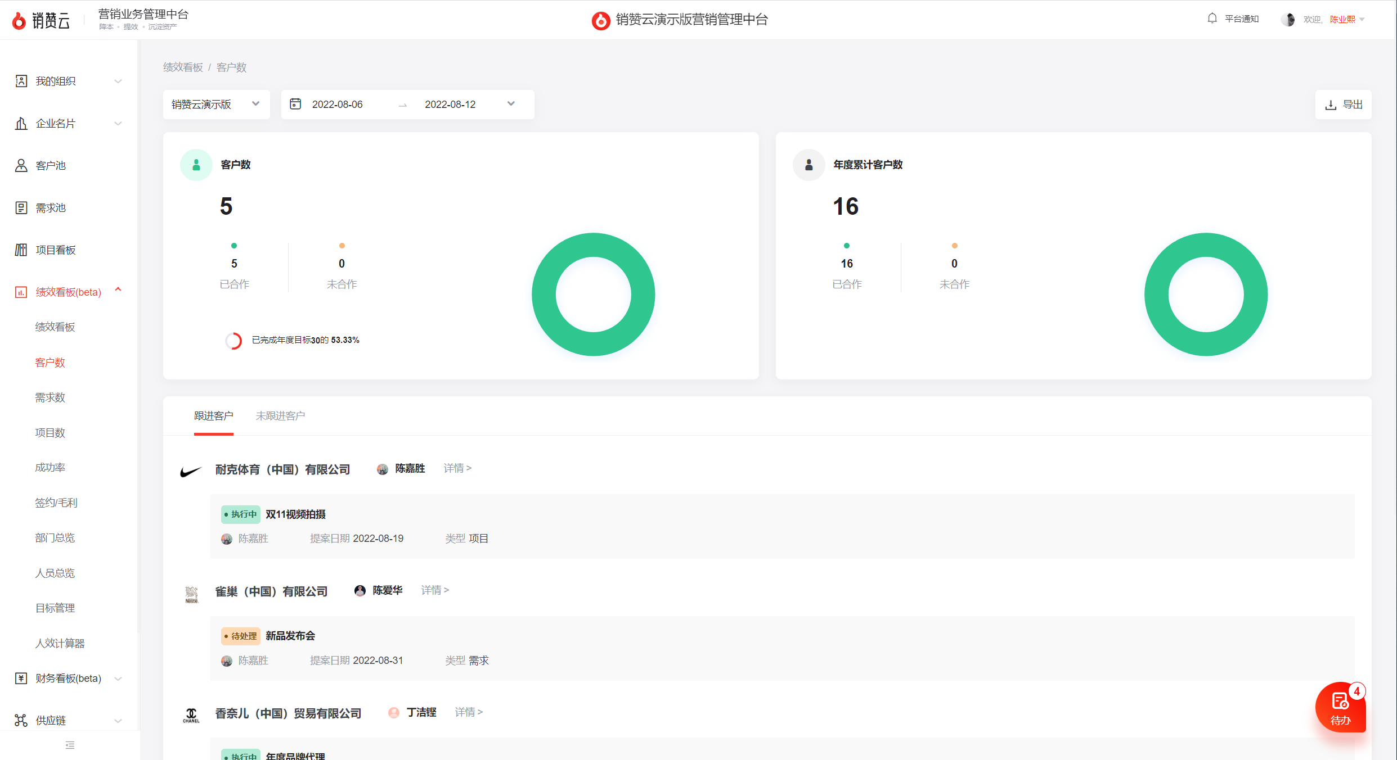Image resolution: width=1397 pixels, height=760 pixels.
Task: Click the 供应链 sidebar icon
Action: click(21, 720)
